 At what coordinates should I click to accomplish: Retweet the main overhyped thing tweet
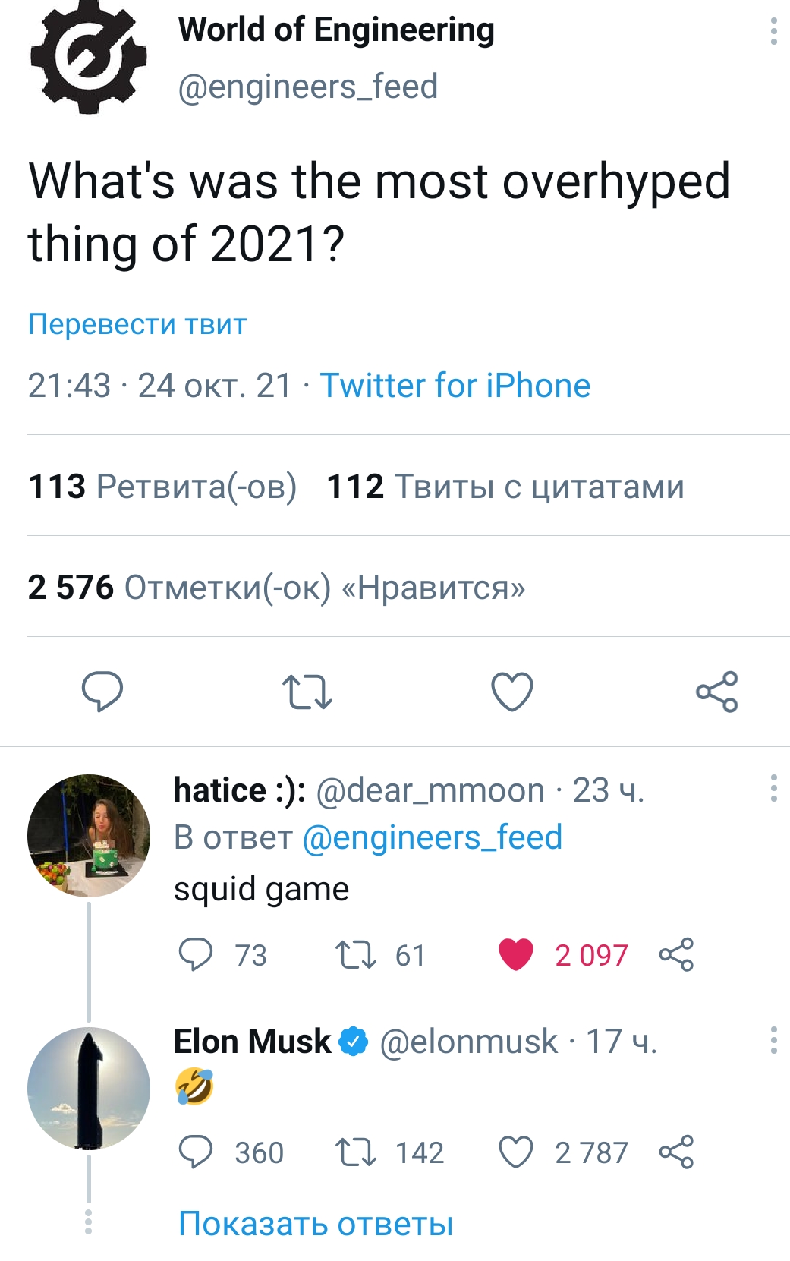point(307,692)
